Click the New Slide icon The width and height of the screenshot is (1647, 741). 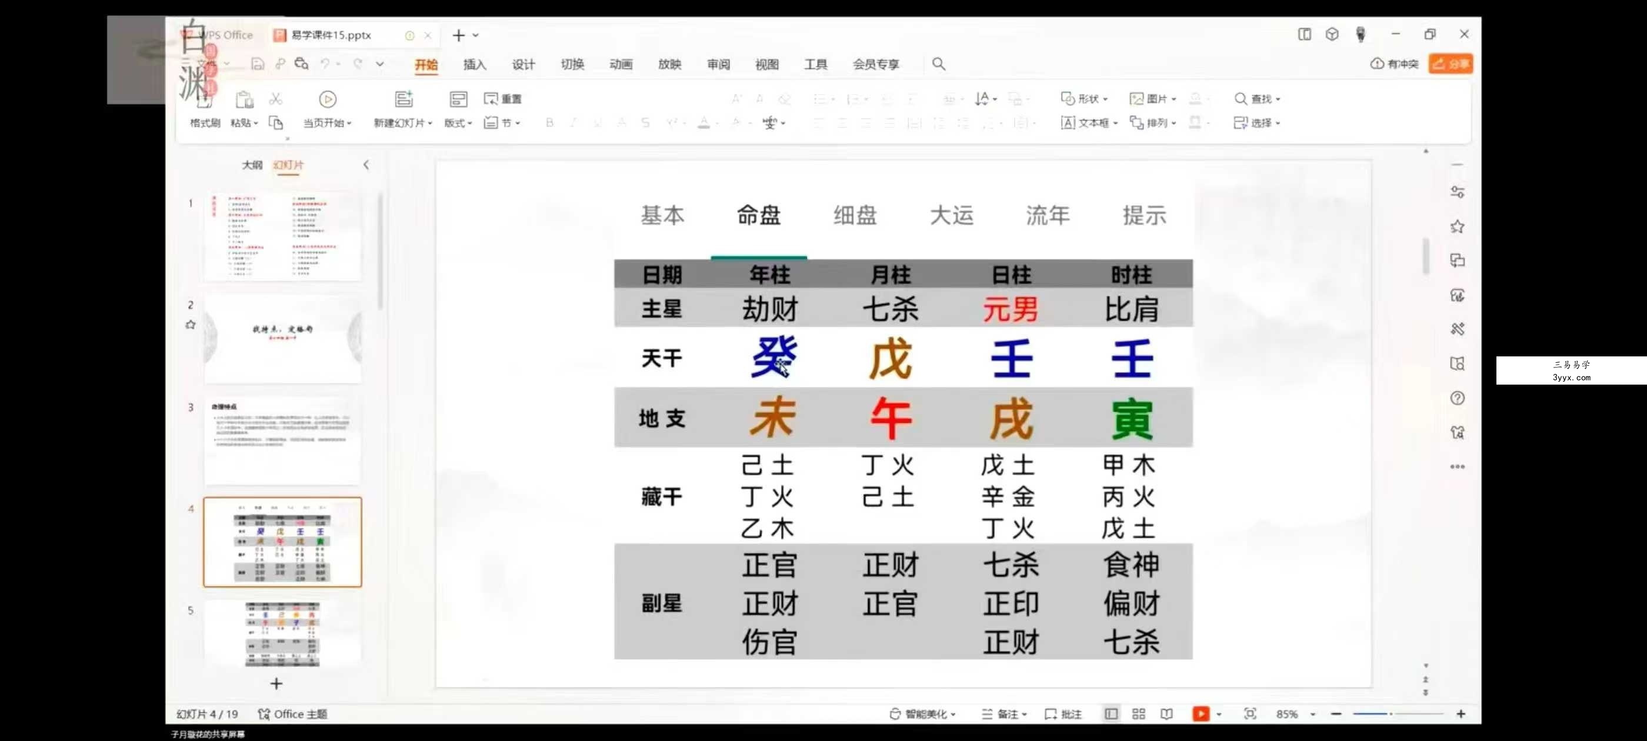[404, 99]
